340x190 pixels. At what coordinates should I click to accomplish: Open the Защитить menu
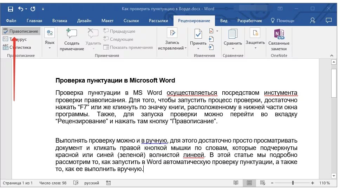255,39
